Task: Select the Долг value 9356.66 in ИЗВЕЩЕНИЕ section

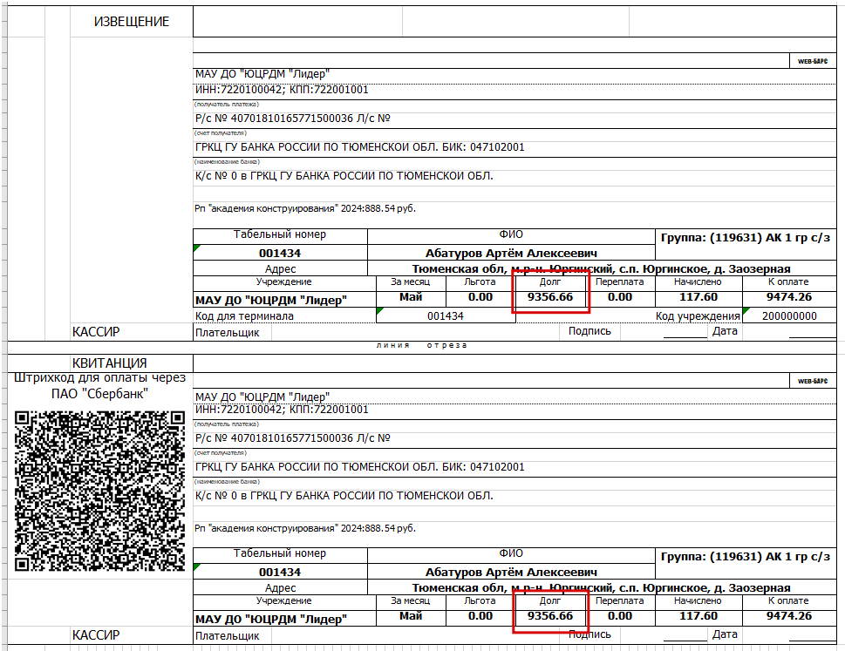Action: click(549, 297)
